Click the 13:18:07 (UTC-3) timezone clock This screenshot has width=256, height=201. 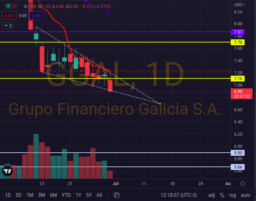(179, 195)
